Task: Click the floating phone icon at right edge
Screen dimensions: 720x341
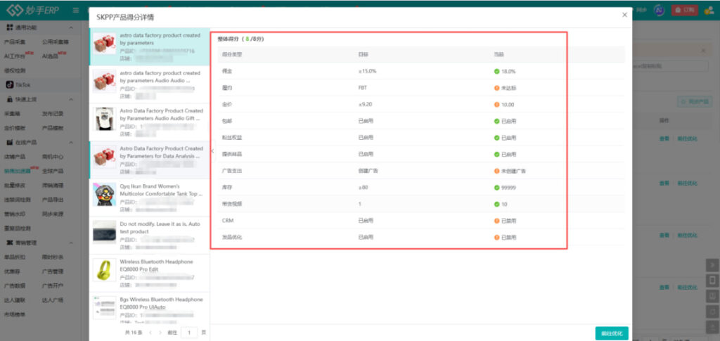Action: click(712, 280)
